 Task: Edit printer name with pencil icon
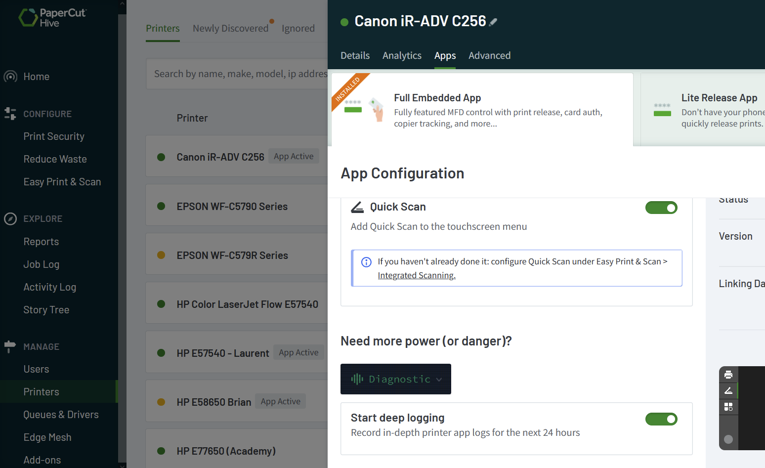point(493,22)
